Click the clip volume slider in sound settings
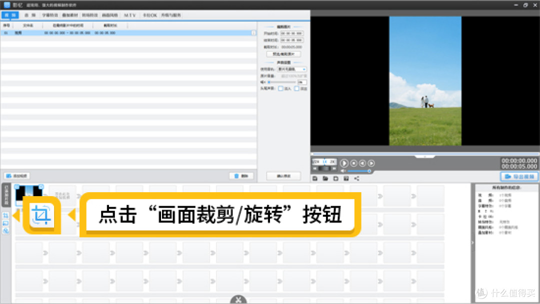The image size is (540, 304). (x=281, y=82)
